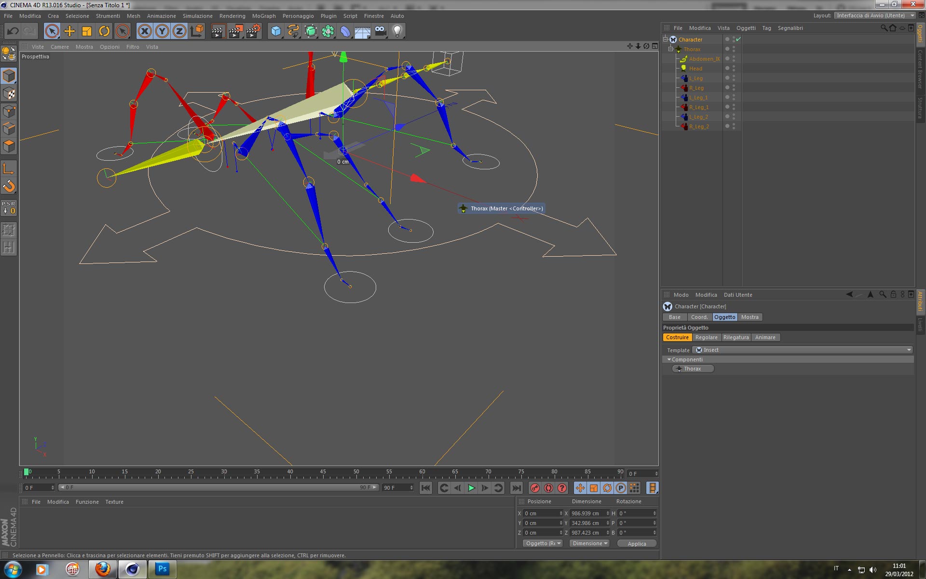Collapse the Componenti section
926x579 pixels.
(x=669, y=359)
